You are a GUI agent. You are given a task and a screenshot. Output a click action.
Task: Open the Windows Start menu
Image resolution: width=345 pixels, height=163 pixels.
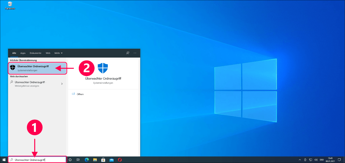point(4,160)
